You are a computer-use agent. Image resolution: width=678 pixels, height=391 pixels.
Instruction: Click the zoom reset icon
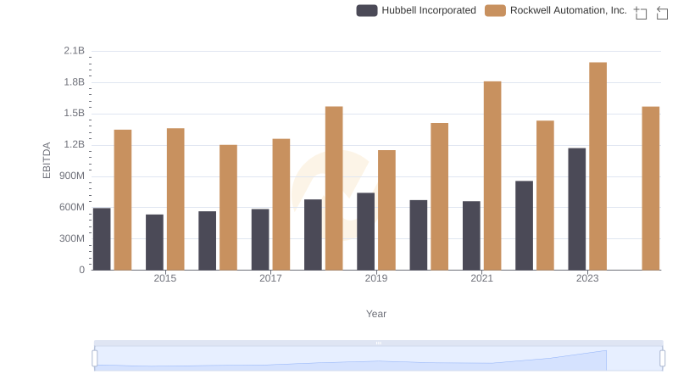662,13
